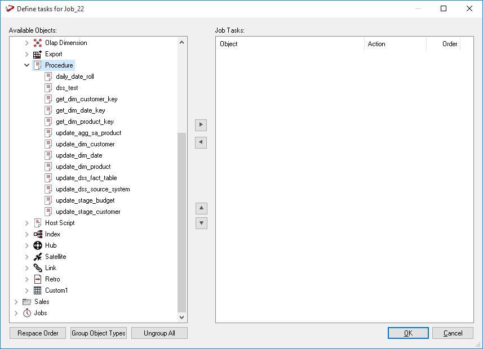Click the Link chain icon
483x349 pixels.
38,268
